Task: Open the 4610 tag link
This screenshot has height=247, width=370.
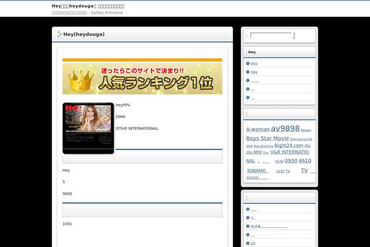Action: tap(305, 161)
